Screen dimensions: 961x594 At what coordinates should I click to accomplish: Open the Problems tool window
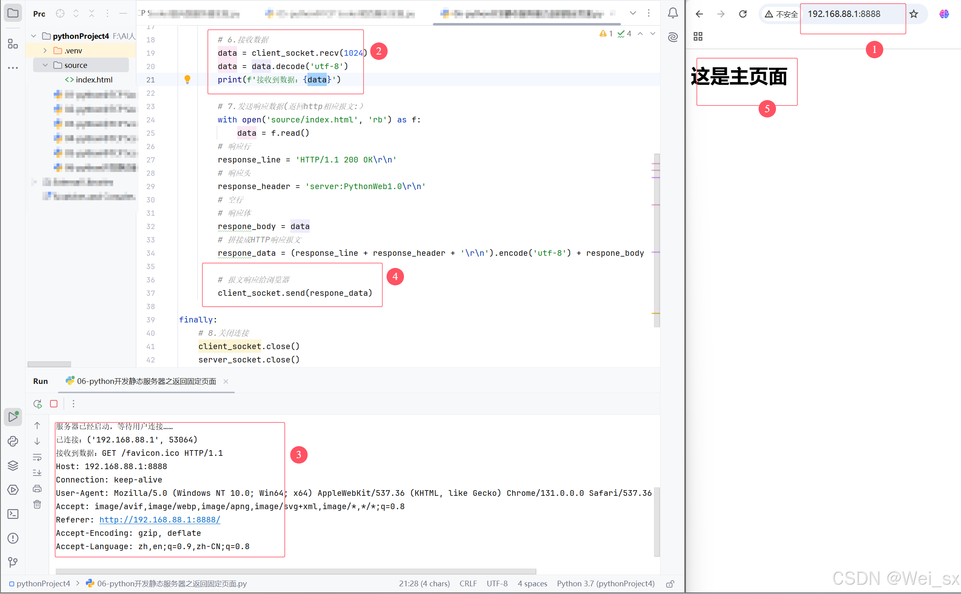[x=13, y=538]
